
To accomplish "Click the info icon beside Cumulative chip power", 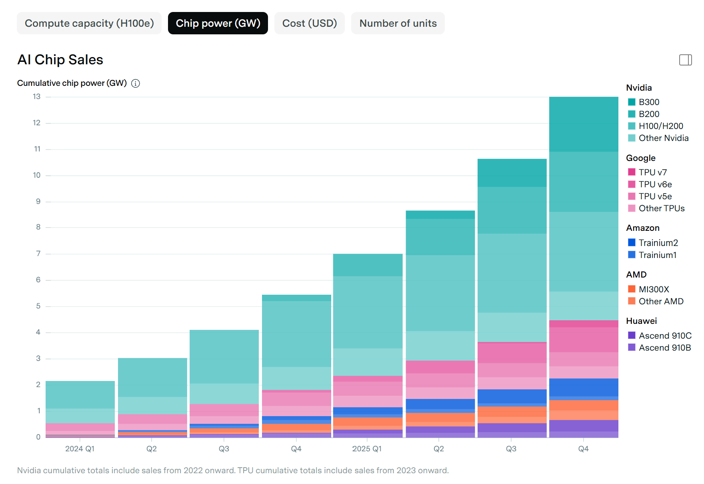I will click(x=136, y=83).
